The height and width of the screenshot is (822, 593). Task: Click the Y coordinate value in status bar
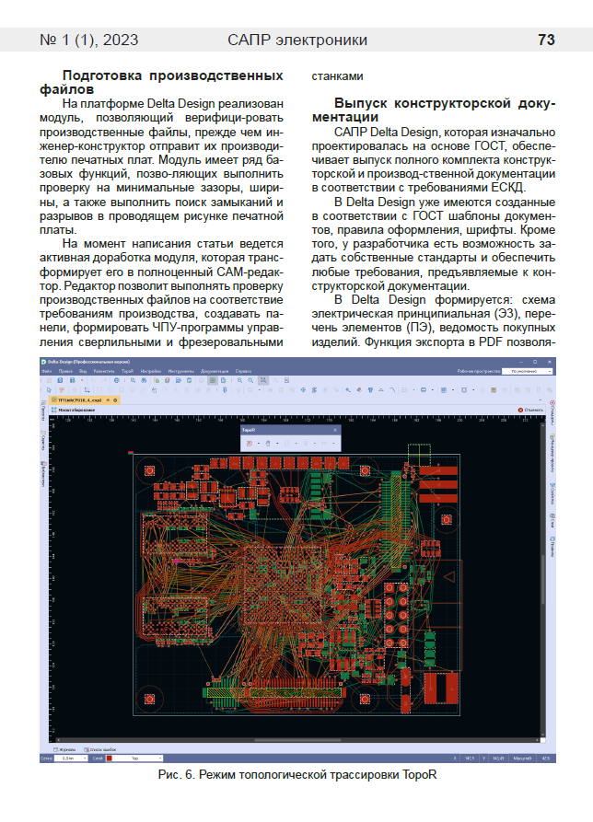pyautogui.click(x=499, y=758)
